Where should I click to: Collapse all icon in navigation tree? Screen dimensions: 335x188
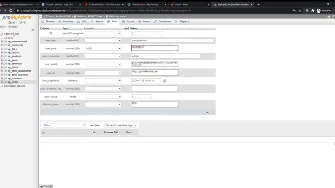click(32, 30)
